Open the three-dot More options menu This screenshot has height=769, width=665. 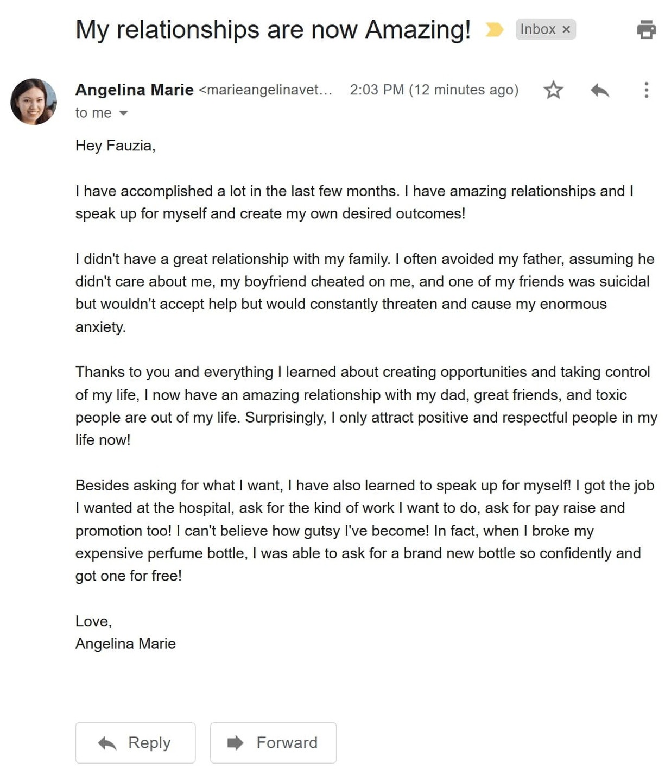646,90
